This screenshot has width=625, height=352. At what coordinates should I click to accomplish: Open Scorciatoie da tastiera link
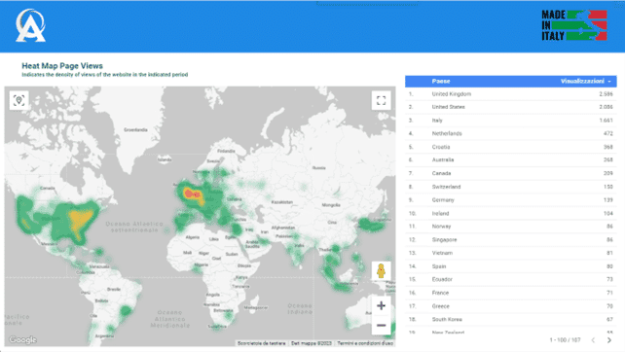pos(262,343)
